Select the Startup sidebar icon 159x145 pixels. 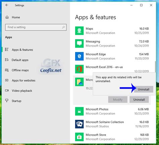[7, 101]
